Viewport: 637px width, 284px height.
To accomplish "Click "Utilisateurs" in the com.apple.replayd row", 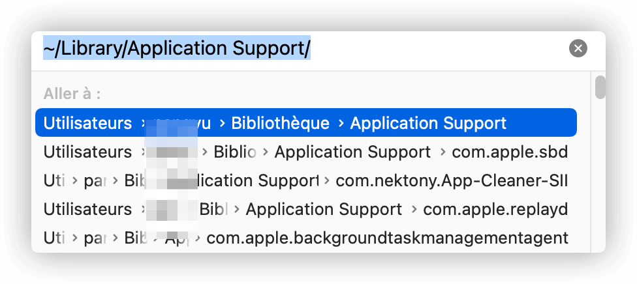I will click(87, 209).
